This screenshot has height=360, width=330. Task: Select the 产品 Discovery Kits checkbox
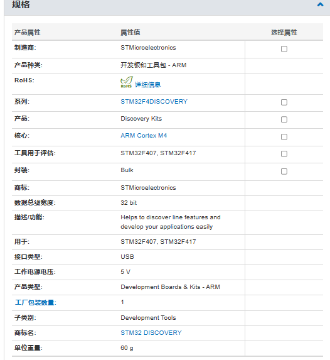(284, 119)
